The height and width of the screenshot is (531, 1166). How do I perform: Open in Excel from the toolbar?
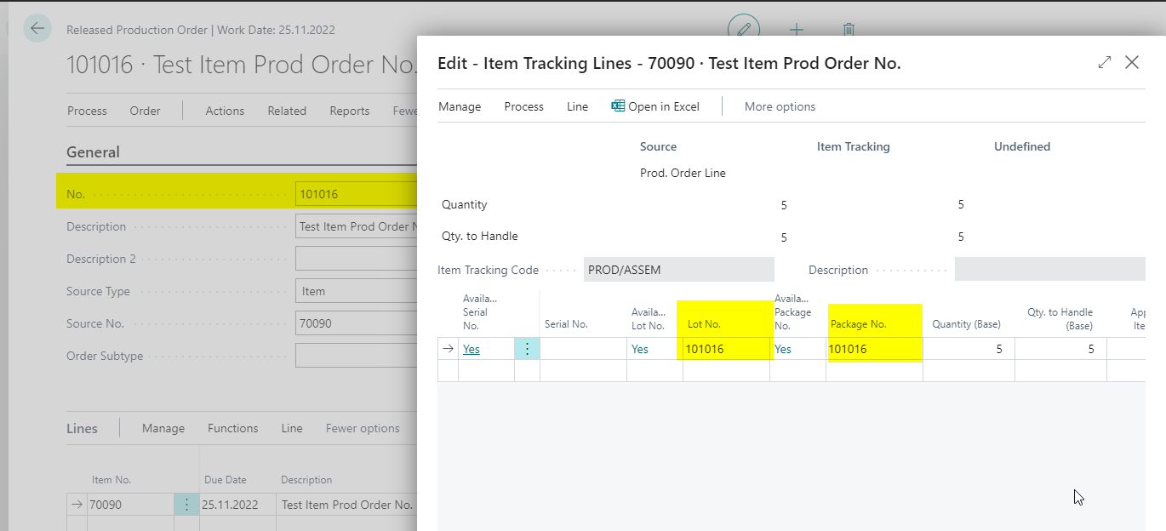[655, 106]
